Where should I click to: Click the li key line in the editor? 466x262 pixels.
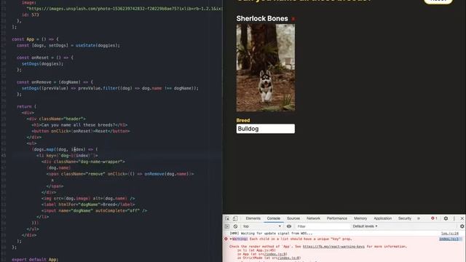(x=67, y=155)
